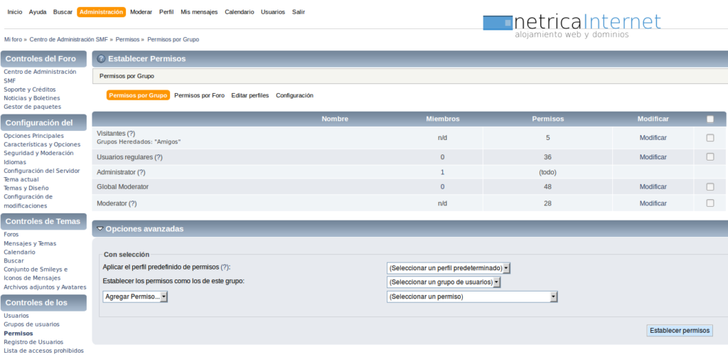Screen dimensions: 728x357
Task: Open the Seleccionar un perfil predeterminado dropdown
Action: click(x=449, y=267)
